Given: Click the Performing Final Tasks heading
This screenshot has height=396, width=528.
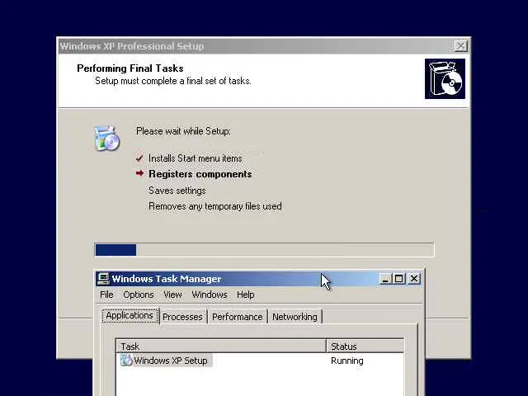Looking at the screenshot, I should [x=130, y=68].
